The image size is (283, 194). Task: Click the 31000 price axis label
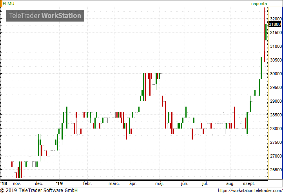click(x=276, y=46)
